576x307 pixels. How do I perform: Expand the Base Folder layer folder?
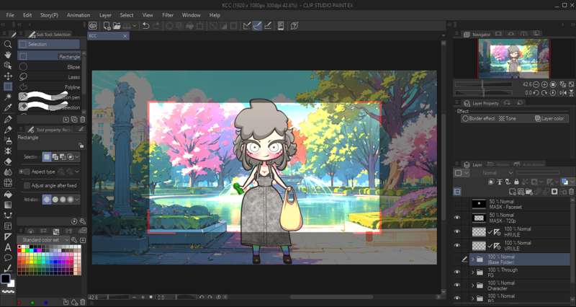click(x=473, y=259)
